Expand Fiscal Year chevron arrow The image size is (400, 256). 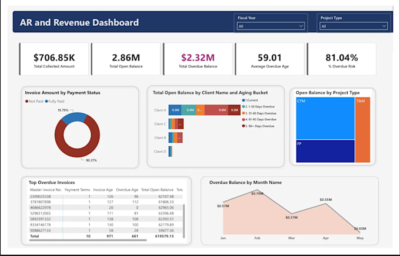click(x=301, y=26)
